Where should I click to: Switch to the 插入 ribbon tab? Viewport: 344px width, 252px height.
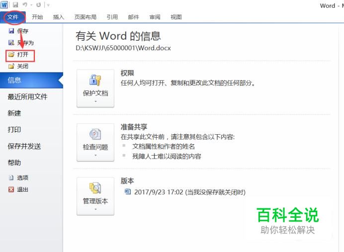(59, 17)
